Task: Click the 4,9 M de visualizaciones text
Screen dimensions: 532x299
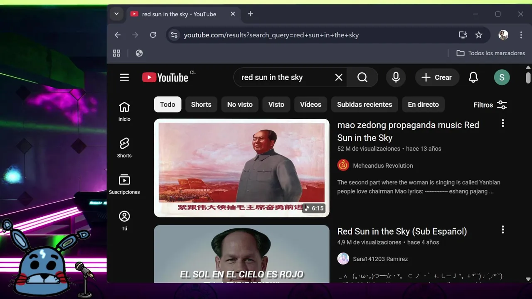Action: pos(369,242)
